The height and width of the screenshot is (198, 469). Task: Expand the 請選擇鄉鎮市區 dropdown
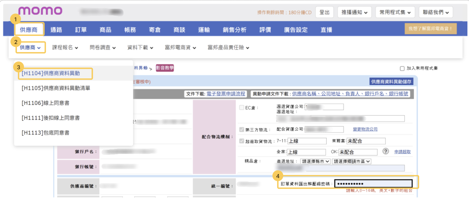pos(352,162)
